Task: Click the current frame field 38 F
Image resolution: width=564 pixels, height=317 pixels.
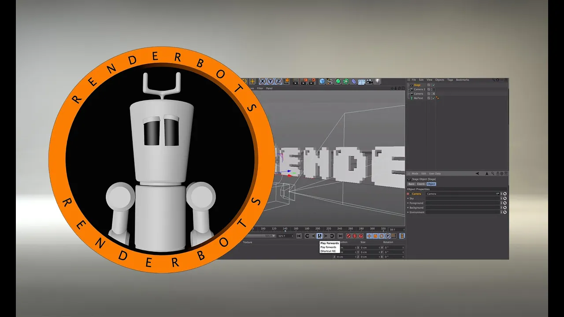Action: [397, 230]
